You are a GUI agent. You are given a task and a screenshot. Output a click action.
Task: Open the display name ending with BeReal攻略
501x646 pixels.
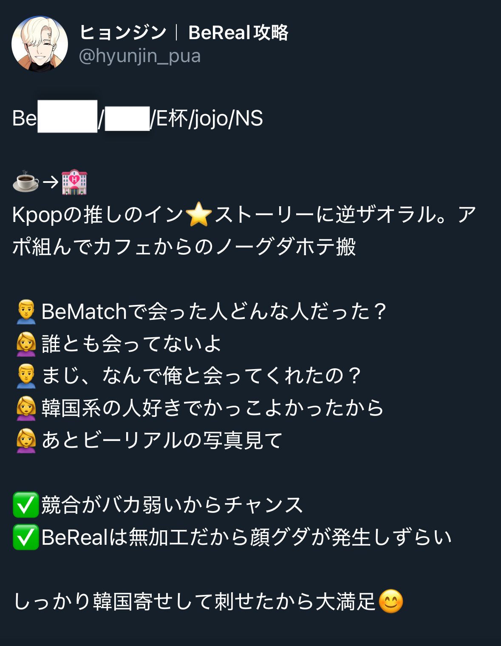point(184,32)
